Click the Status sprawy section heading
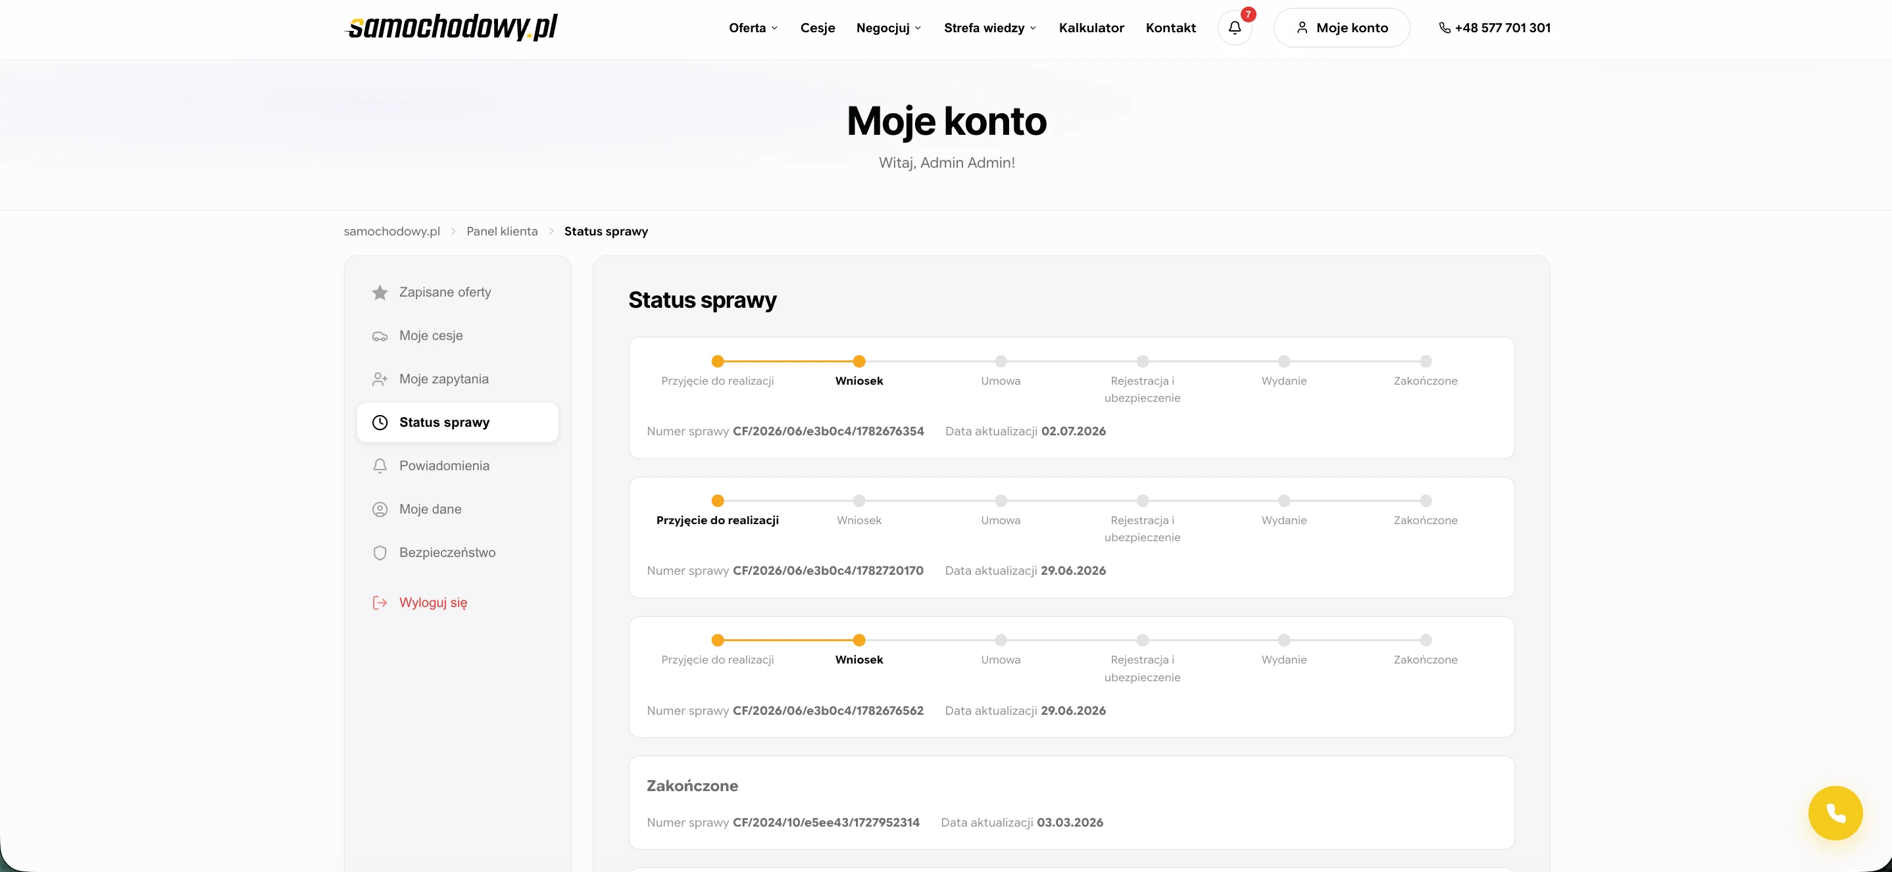Viewport: 1892px width, 872px height. click(x=702, y=301)
